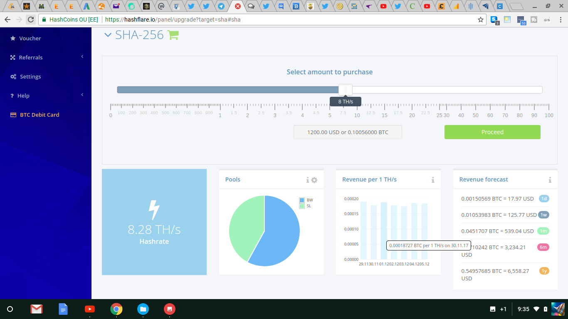This screenshot has height=319, width=568.
Task: Click the BTC Debit Card icon
Action: pos(13,115)
